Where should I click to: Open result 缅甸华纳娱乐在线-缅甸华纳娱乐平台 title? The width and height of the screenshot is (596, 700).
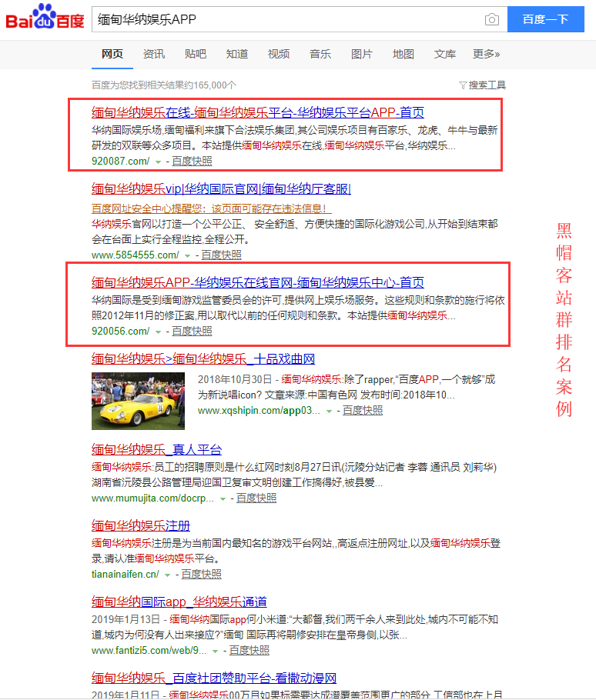(x=258, y=112)
